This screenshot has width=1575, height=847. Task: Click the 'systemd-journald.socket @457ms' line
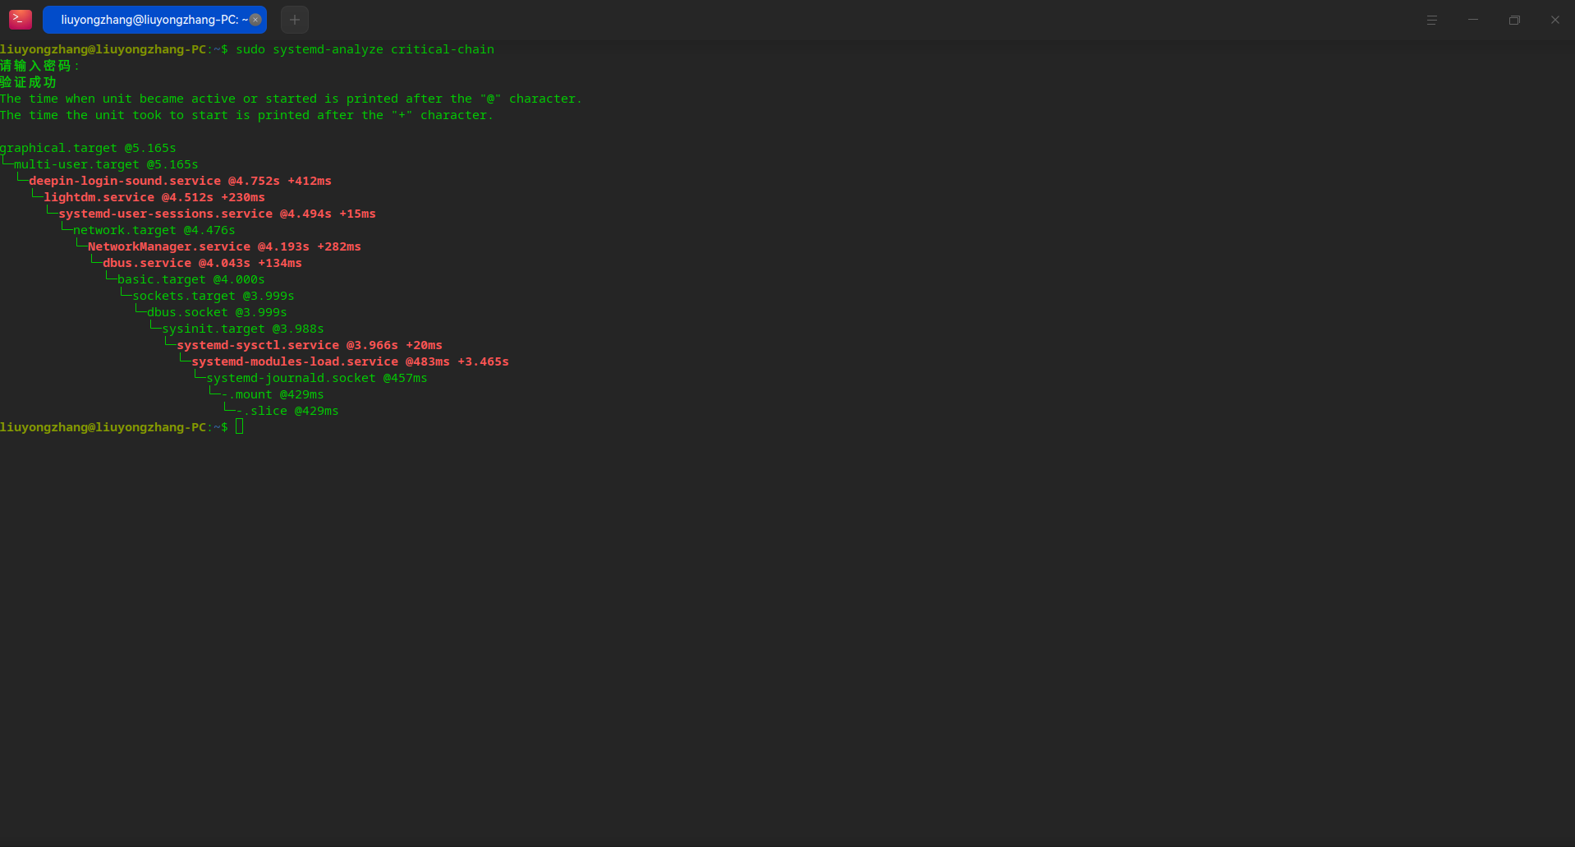point(317,378)
